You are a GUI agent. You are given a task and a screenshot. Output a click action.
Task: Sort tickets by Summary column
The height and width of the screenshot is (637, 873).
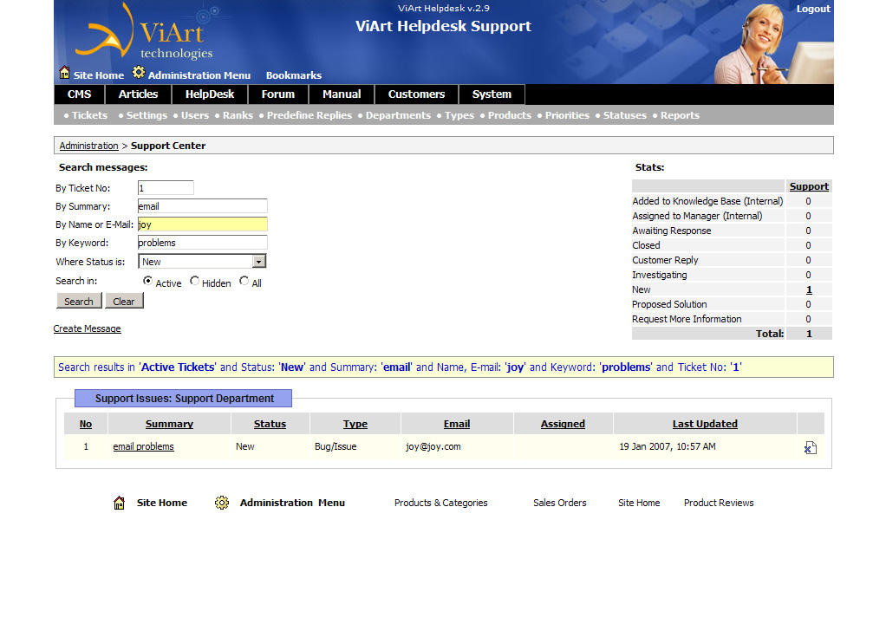point(169,424)
